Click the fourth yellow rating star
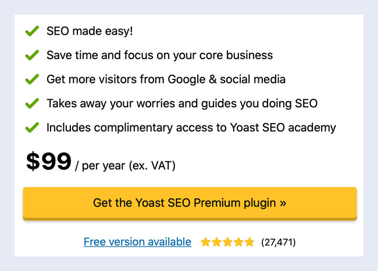This screenshot has height=271, width=378. click(238, 242)
